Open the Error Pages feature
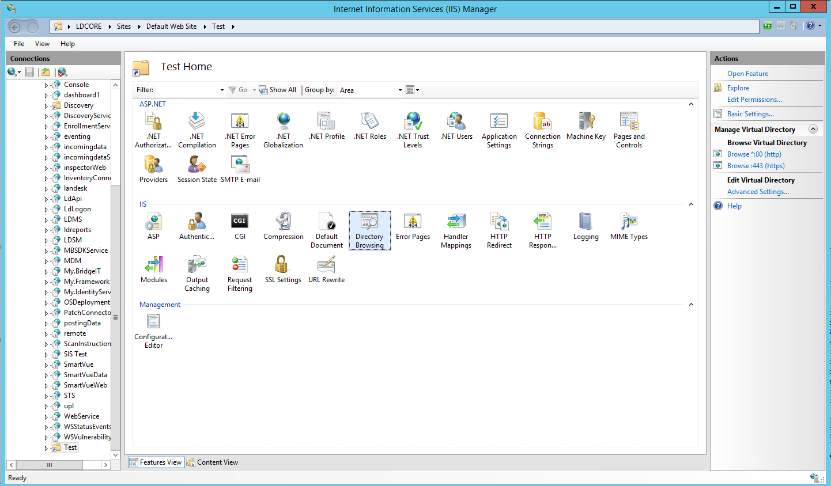831x486 pixels. (413, 226)
